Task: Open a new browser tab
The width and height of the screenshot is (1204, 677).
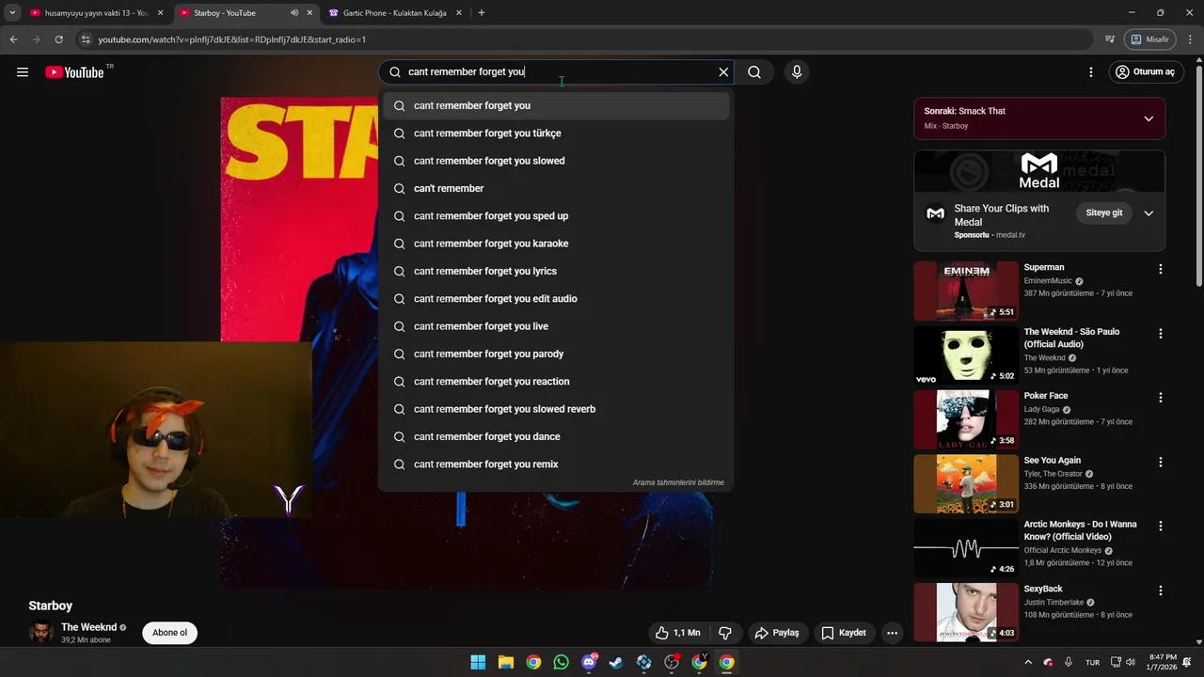Action: click(x=482, y=13)
